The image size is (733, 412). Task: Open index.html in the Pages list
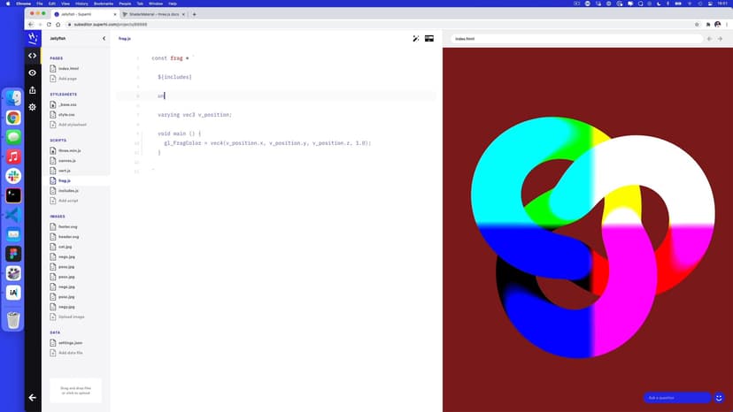click(69, 68)
